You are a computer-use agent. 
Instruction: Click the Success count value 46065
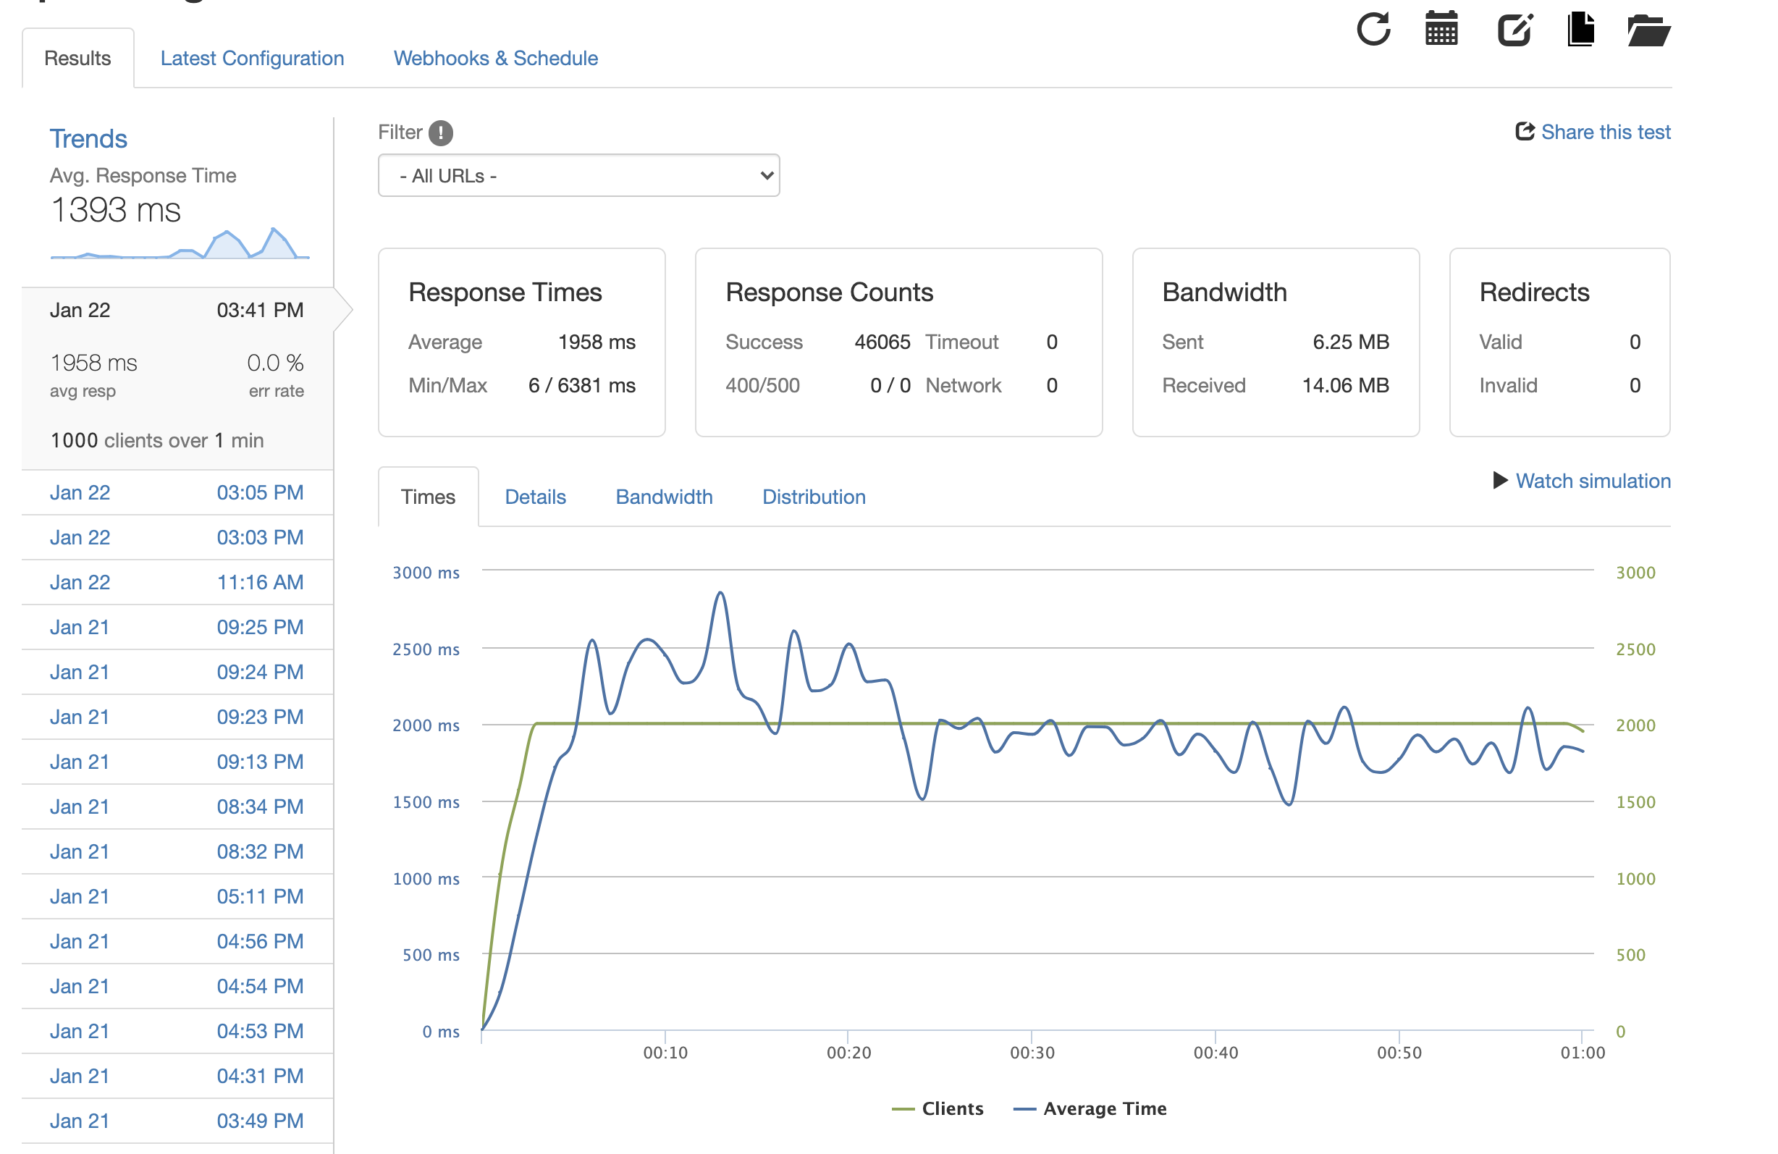click(x=882, y=342)
